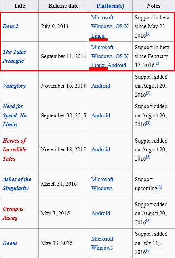The image size is (175, 258).
Task: Click Microsoft Windows link in Ashes row
Action: click(102, 184)
